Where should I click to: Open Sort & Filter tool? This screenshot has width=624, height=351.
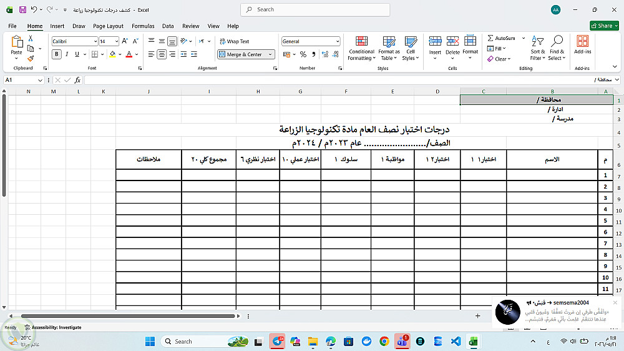click(x=538, y=48)
